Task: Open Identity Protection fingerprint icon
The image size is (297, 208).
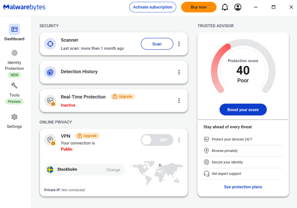Action: (x=14, y=53)
